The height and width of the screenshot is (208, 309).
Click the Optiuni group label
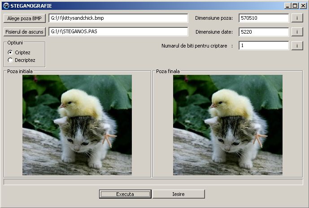[x=15, y=43]
